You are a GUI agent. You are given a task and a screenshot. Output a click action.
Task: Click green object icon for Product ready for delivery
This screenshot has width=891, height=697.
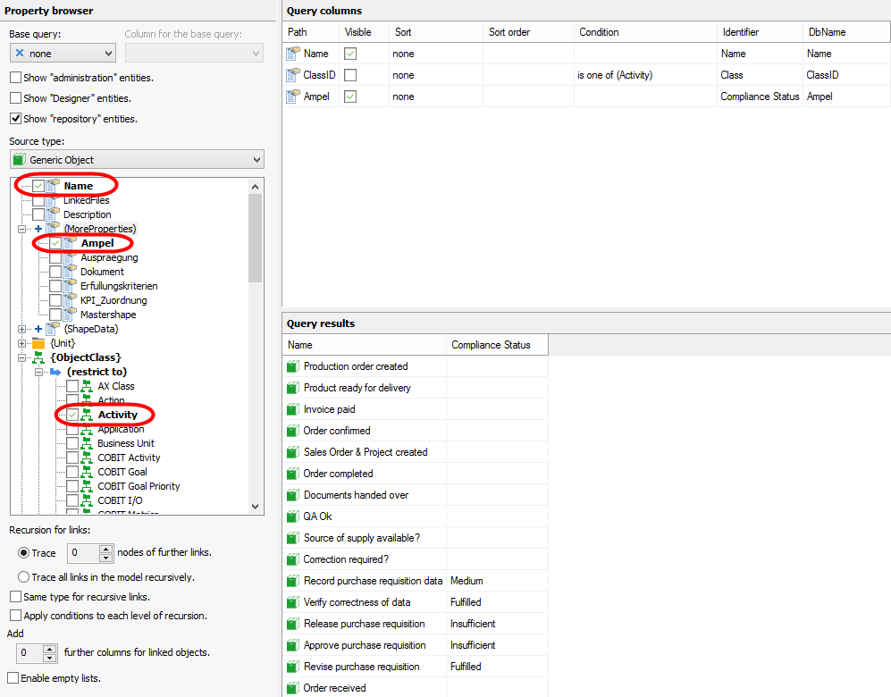(x=292, y=388)
